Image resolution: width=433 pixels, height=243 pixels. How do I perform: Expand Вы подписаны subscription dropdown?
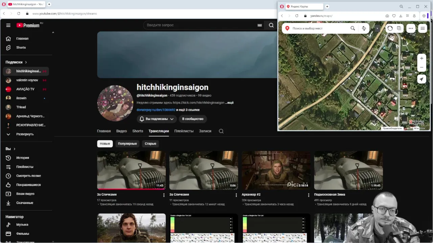click(157, 119)
